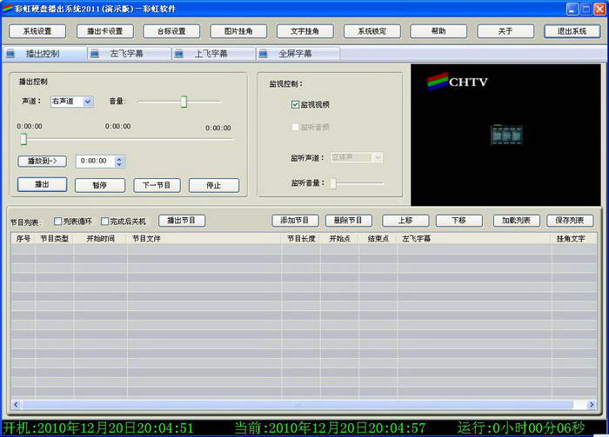This screenshot has height=437, width=609.
Task: Click the 播出节目 play program button
Action: coord(182,221)
